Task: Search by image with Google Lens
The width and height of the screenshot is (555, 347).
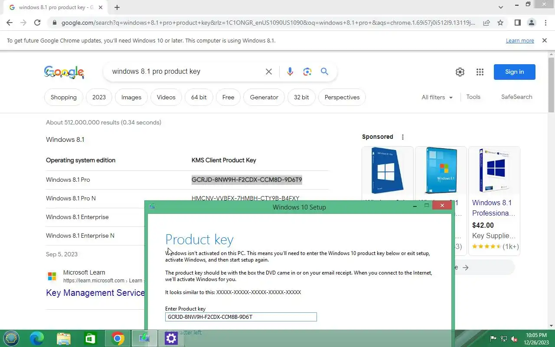Action: click(x=307, y=72)
